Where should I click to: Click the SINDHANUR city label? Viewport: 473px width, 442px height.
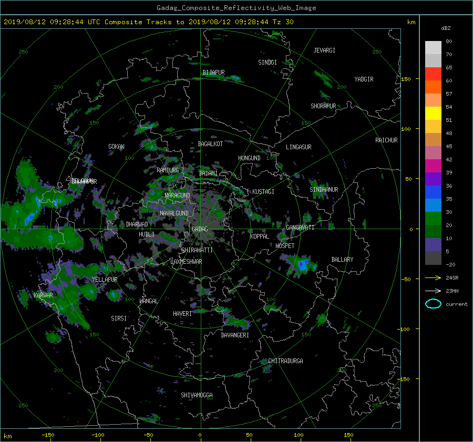pyautogui.click(x=324, y=190)
